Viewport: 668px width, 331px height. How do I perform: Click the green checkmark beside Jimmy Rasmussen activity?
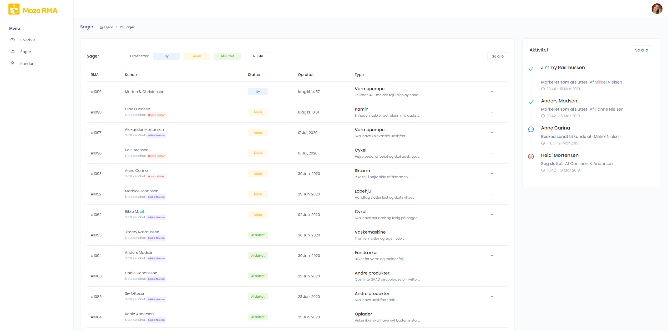coord(531,69)
